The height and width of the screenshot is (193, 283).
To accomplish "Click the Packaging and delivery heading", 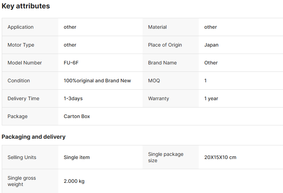I will point(33,137).
